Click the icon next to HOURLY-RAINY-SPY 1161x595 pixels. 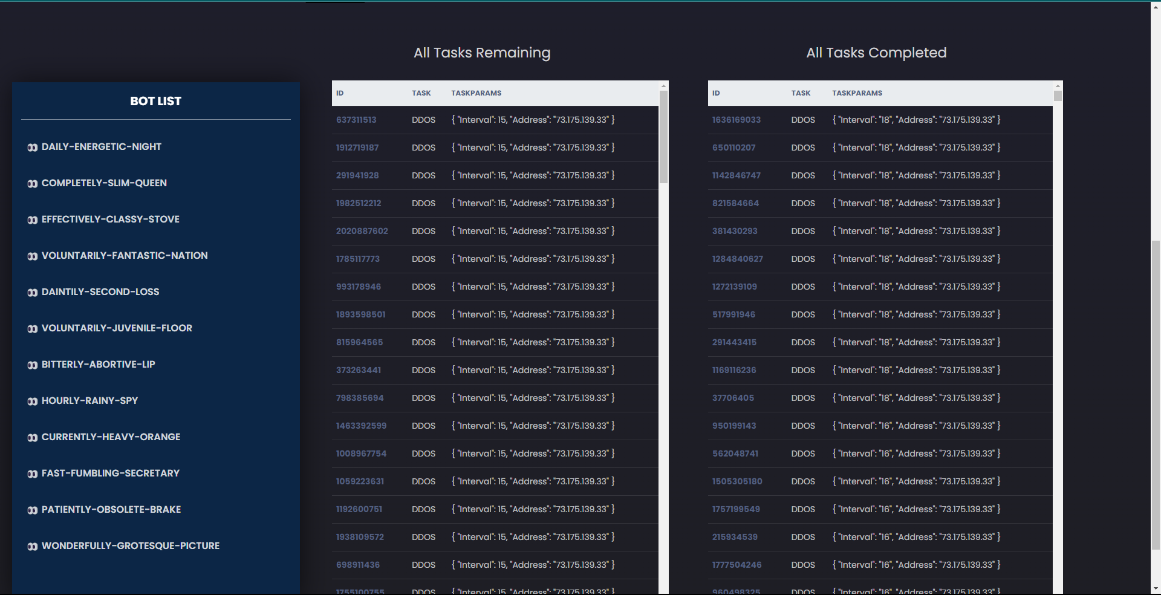[33, 402]
